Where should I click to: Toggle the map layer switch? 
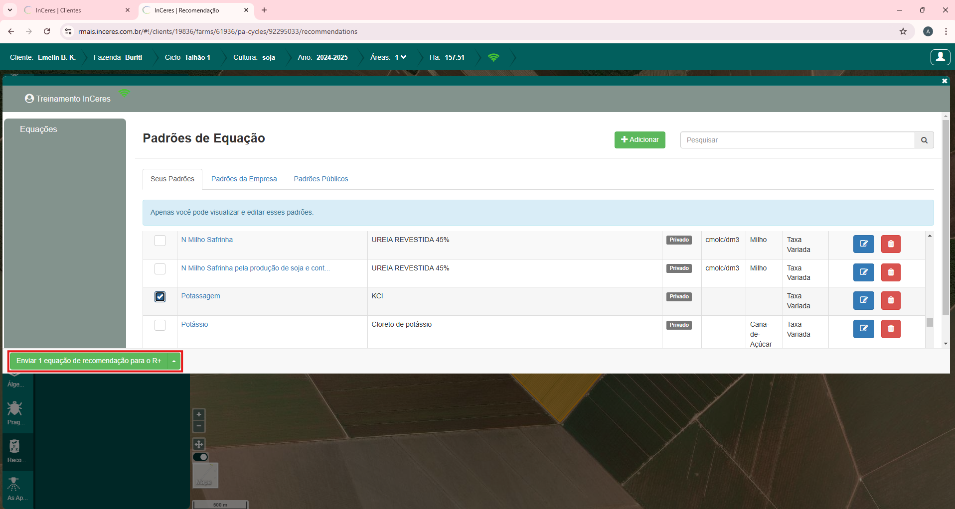point(200,457)
